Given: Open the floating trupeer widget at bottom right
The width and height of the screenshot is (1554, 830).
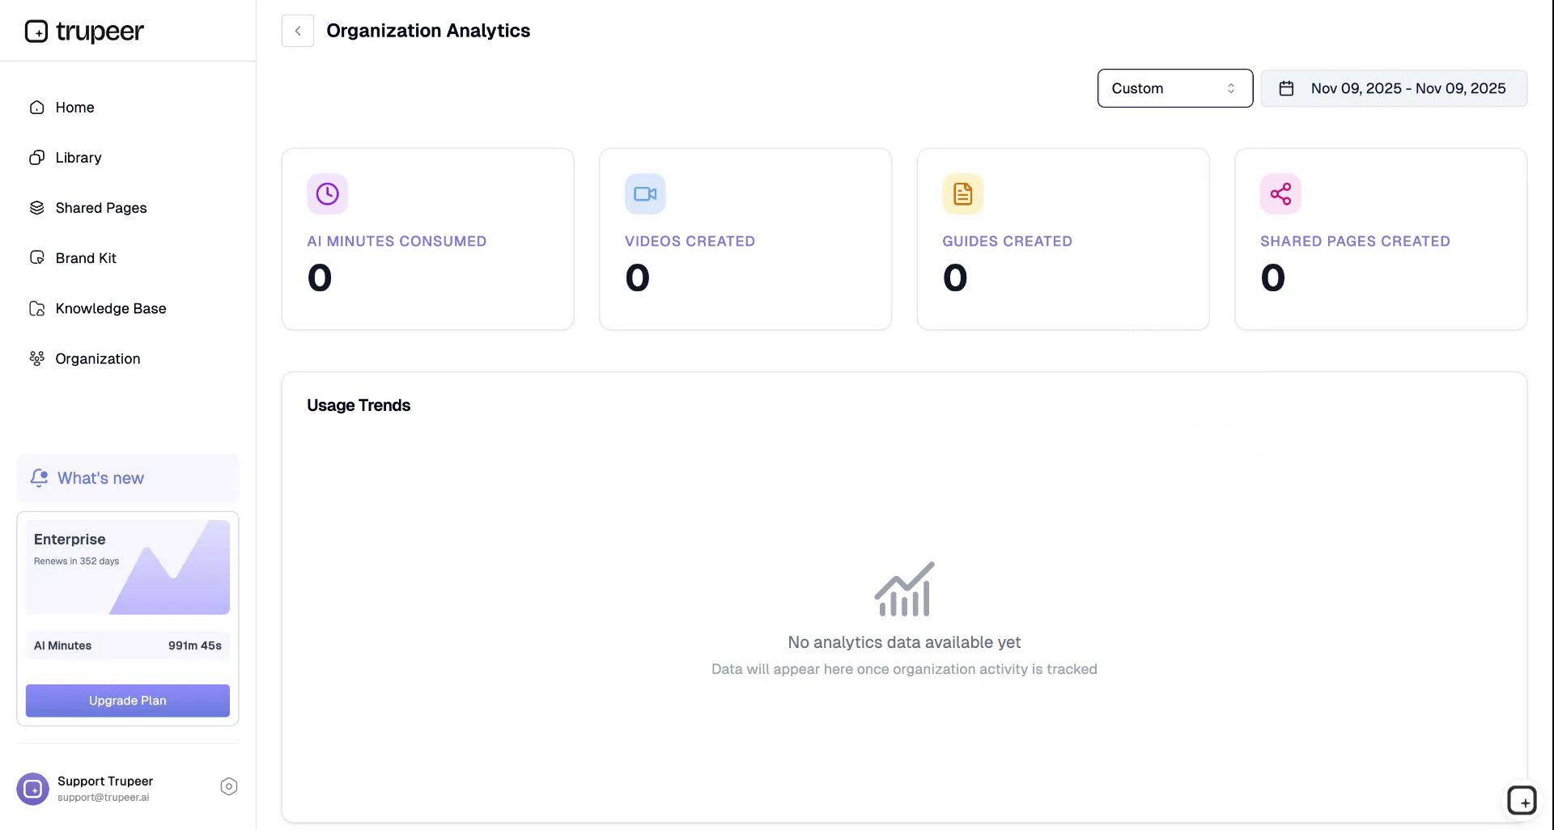Looking at the screenshot, I should tap(1522, 800).
